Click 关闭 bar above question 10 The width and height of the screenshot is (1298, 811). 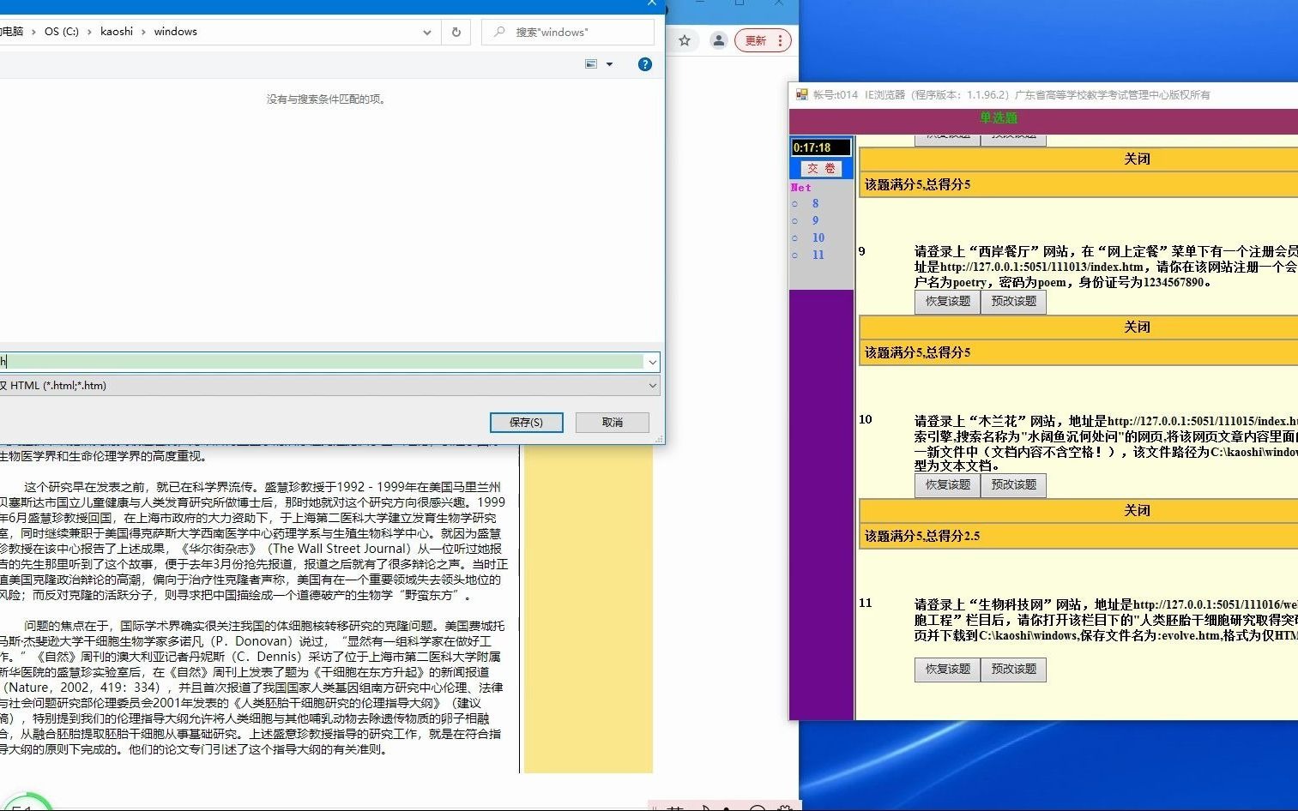[x=1078, y=327]
